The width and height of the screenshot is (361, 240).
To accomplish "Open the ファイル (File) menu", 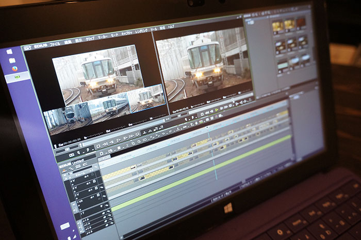I will (x=55, y=44).
